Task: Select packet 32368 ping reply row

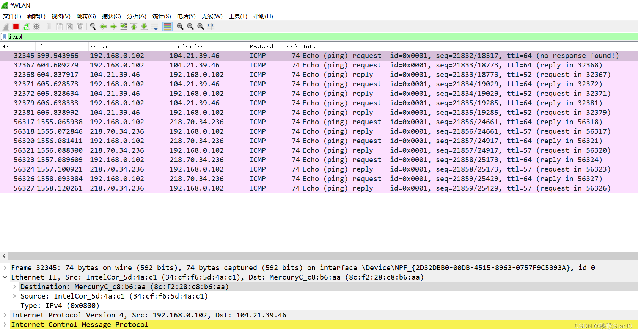Action: pos(319,75)
